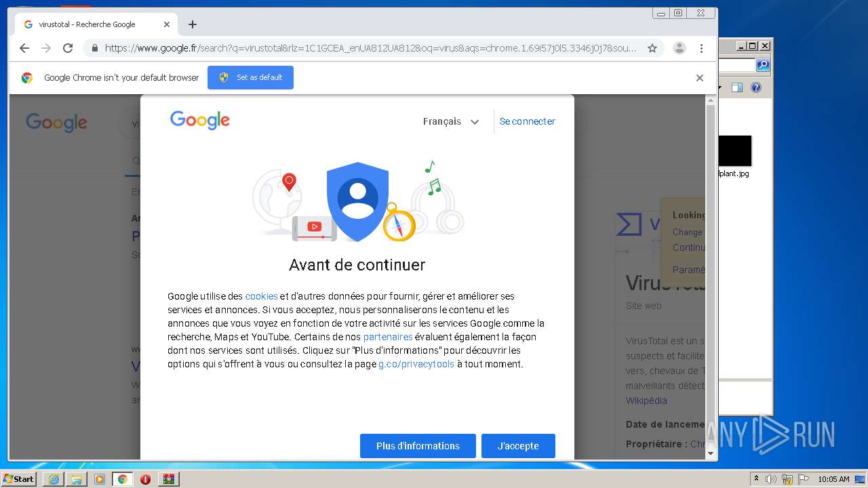Viewport: 868px width, 488px height.
Task: Click the Chrome taskbar button
Action: pyautogui.click(x=123, y=479)
